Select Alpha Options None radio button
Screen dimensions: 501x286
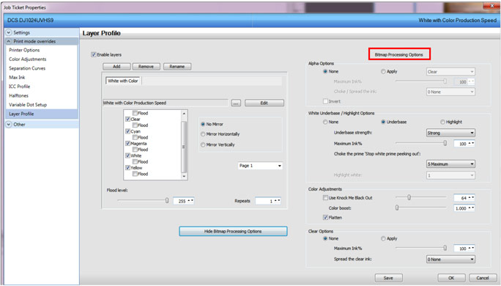(x=325, y=71)
